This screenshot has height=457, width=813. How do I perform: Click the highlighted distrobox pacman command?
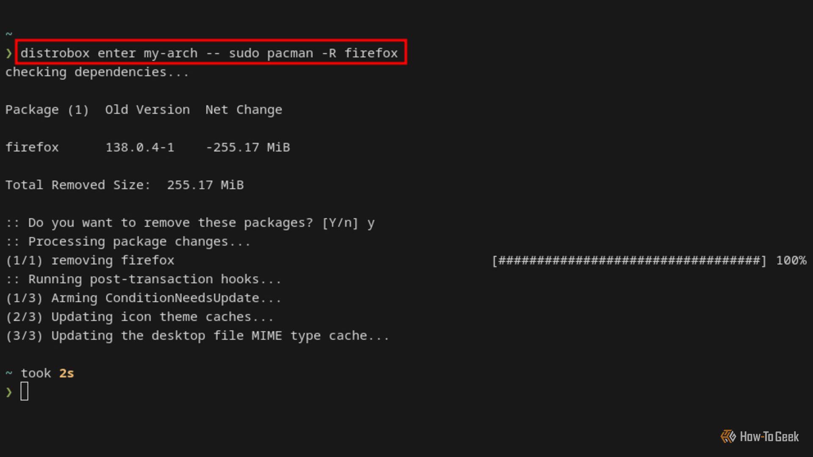tap(210, 53)
